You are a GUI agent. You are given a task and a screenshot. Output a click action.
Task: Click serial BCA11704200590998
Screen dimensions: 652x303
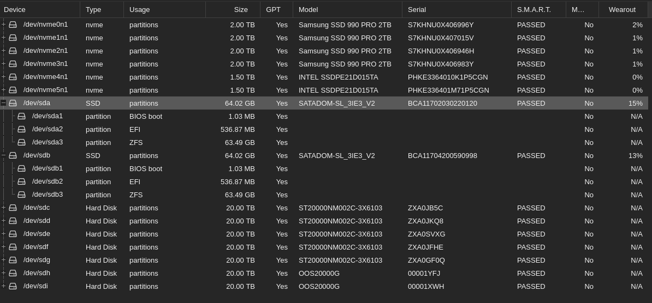(x=442, y=156)
